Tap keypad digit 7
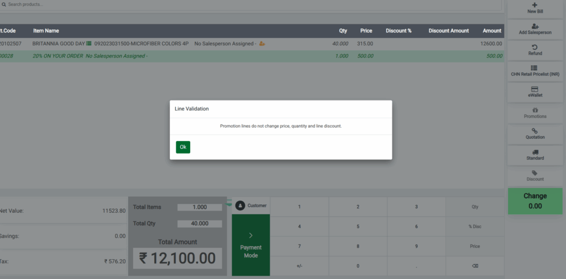 (299, 246)
